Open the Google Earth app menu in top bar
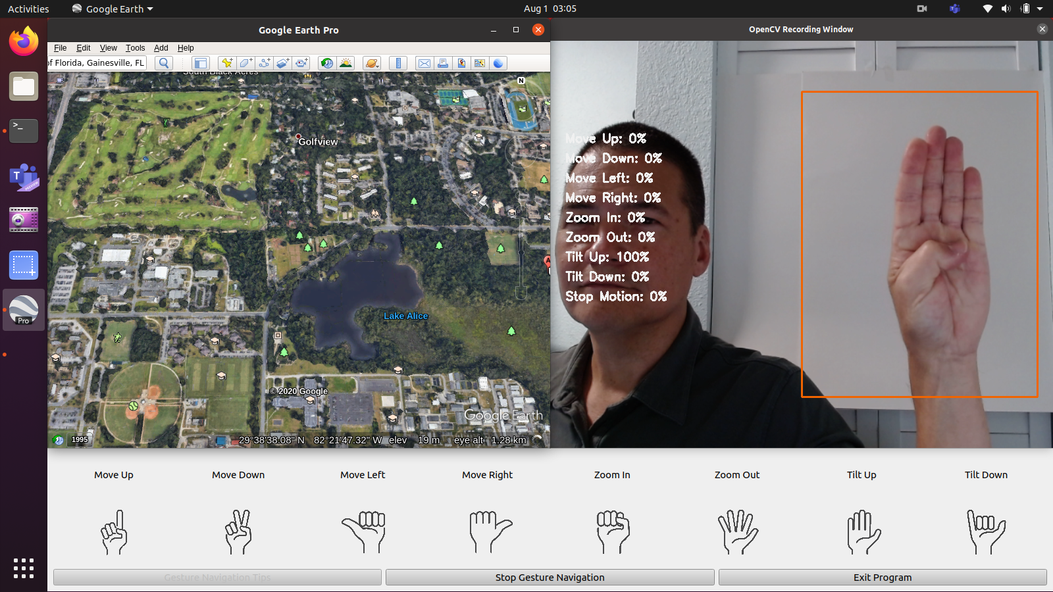 [x=113, y=9]
